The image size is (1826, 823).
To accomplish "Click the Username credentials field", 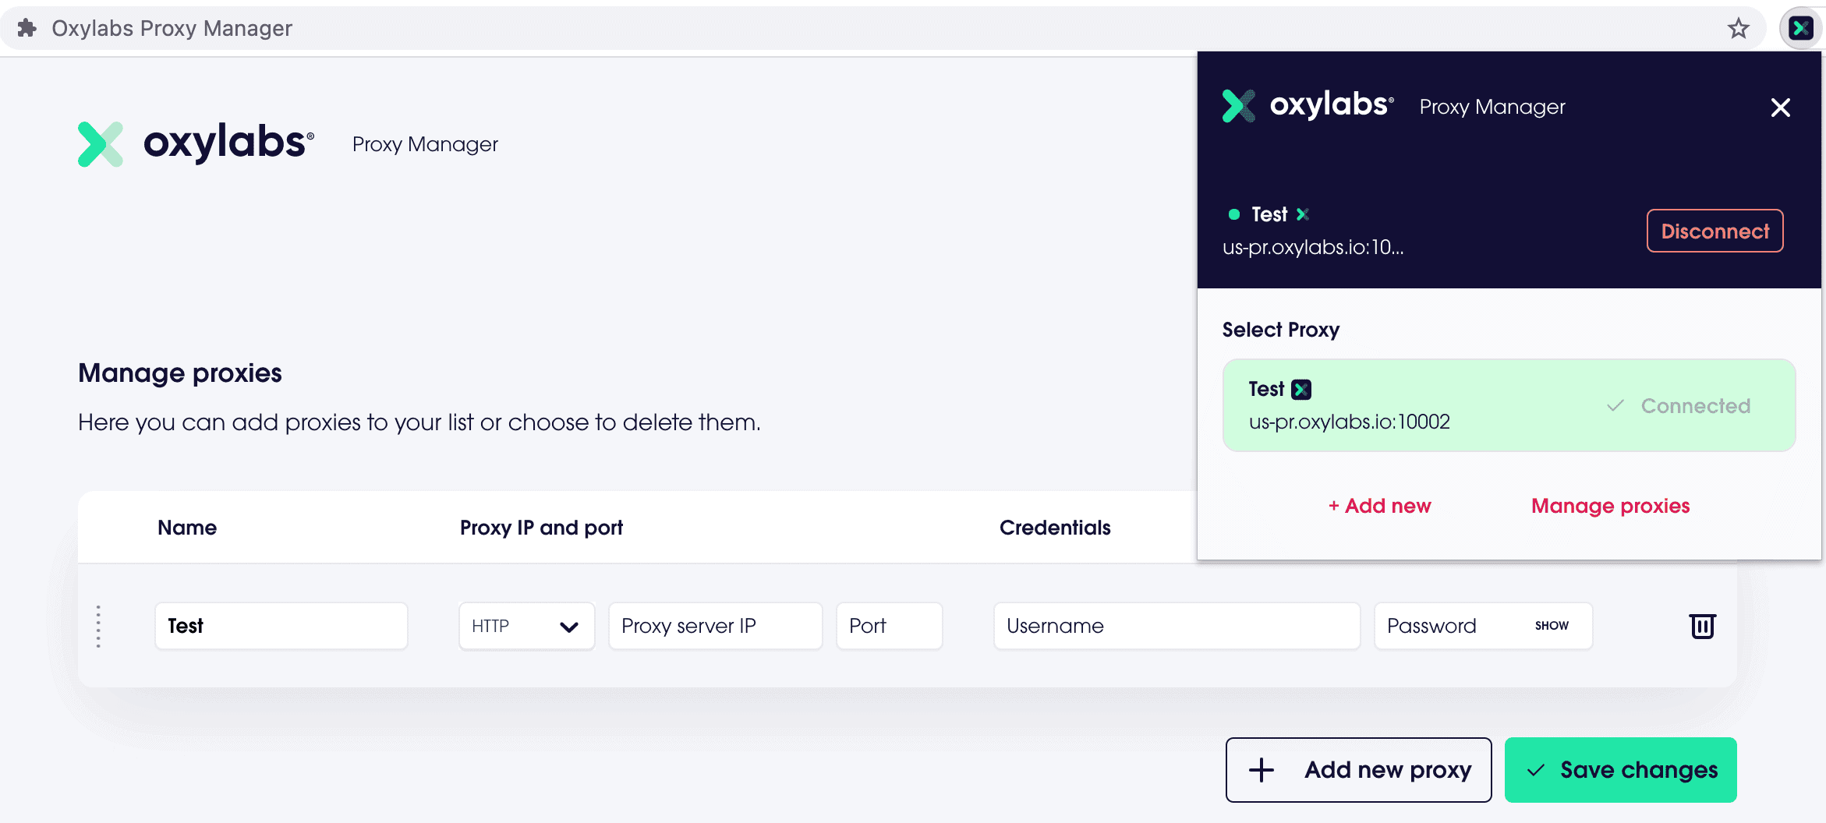I will (x=1177, y=626).
